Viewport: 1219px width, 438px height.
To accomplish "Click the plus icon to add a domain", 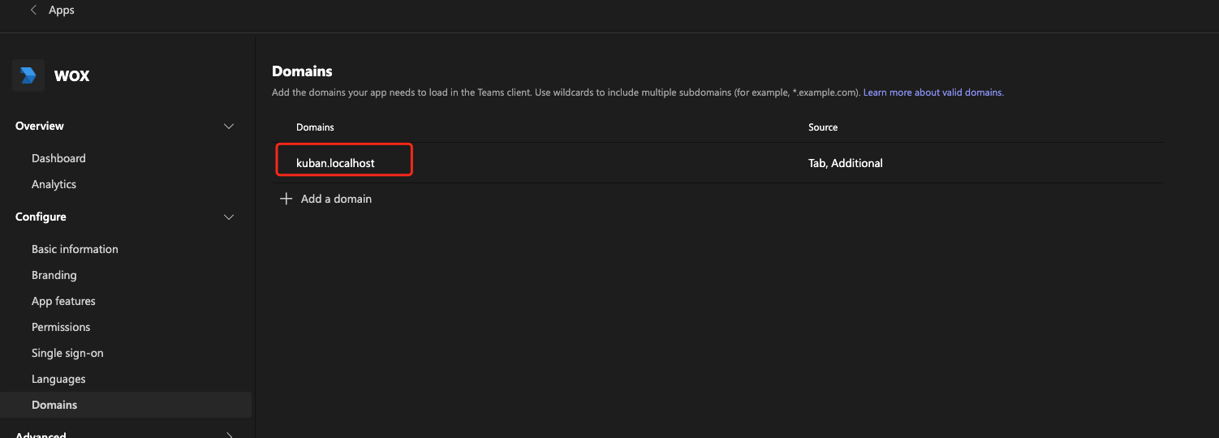I will tap(286, 199).
